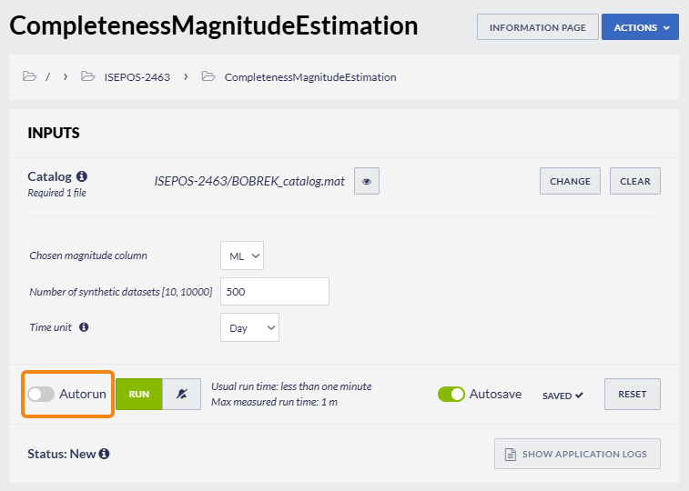The width and height of the screenshot is (689, 491).
Task: Open CompletenessMagnitudeEstimation breadcrumb link
Action: click(x=310, y=77)
